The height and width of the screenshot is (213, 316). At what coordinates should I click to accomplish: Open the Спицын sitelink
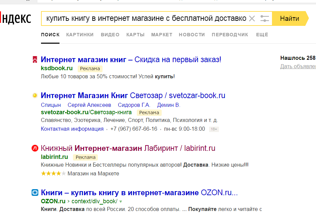[51, 105]
